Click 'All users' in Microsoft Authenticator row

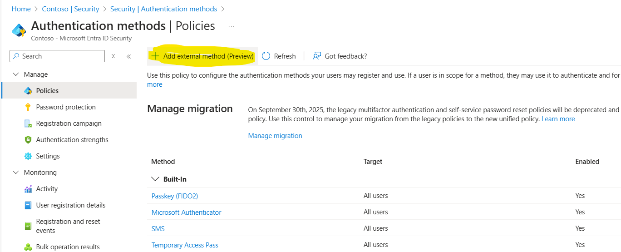tap(376, 212)
